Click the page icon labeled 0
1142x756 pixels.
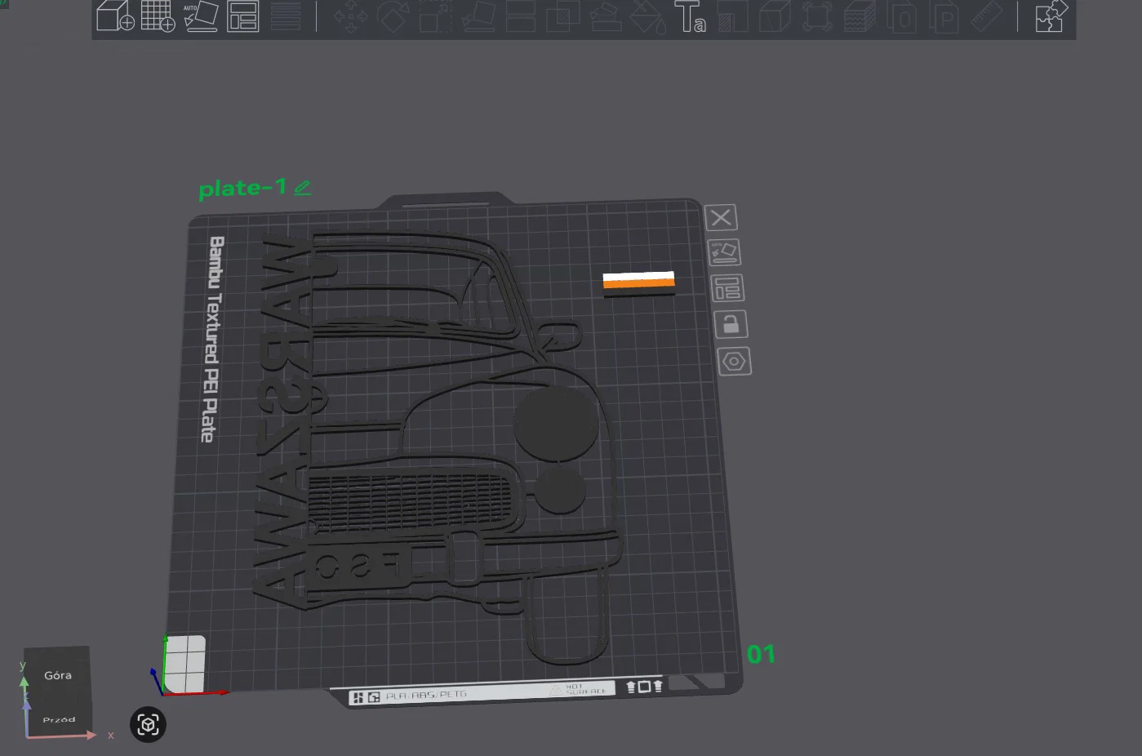click(902, 16)
